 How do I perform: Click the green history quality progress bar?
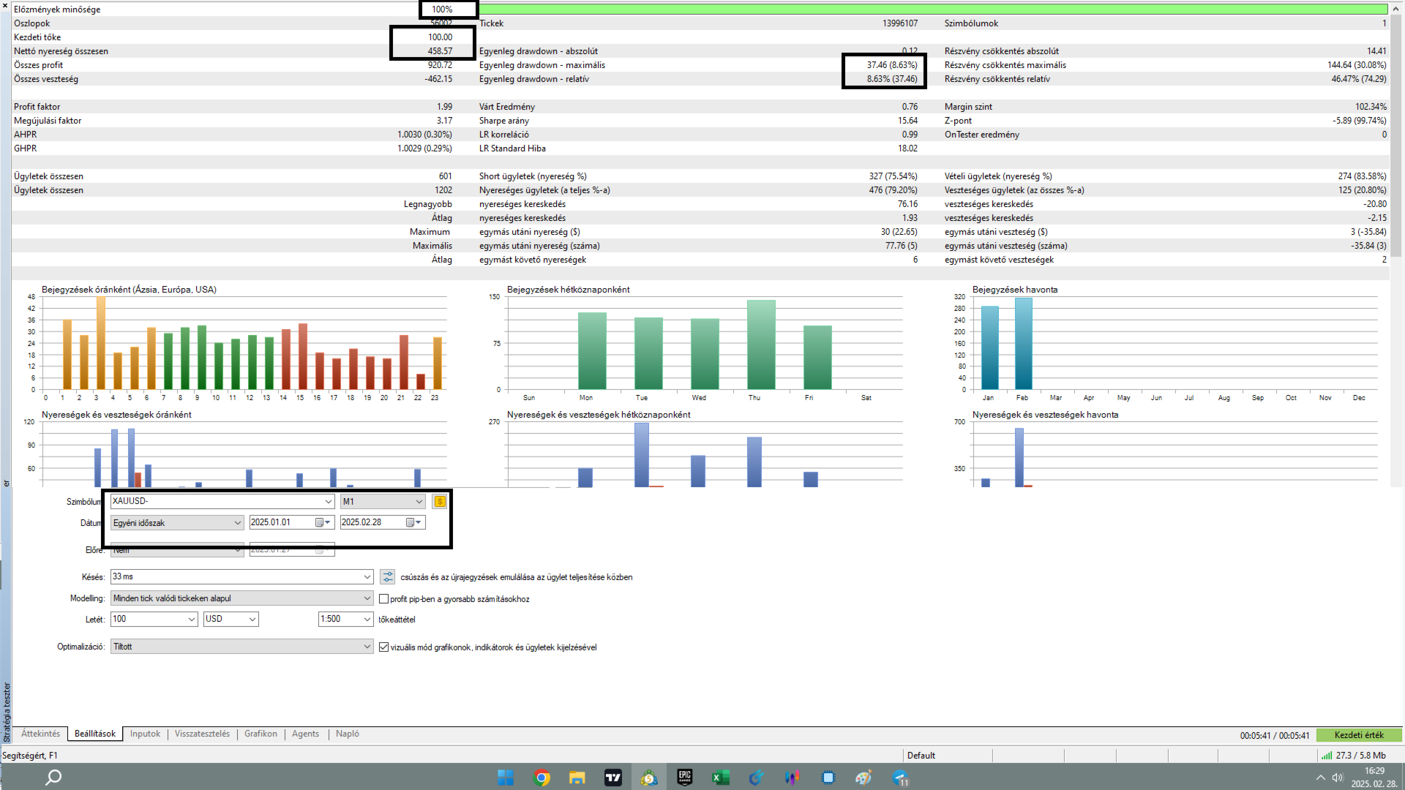coord(929,9)
